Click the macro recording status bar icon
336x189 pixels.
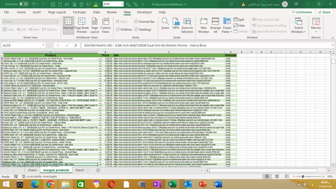[16, 177]
